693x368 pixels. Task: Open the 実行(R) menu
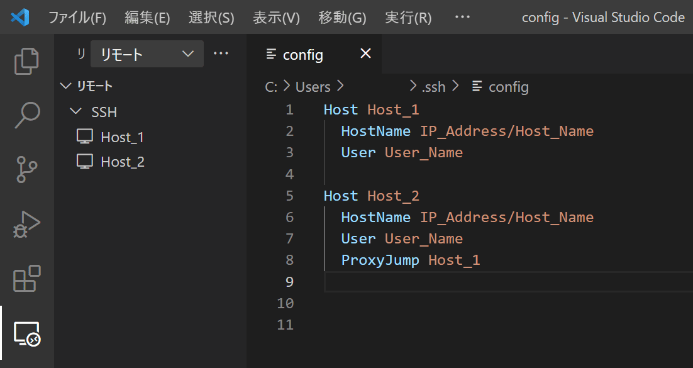408,18
